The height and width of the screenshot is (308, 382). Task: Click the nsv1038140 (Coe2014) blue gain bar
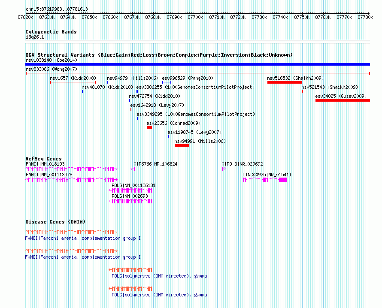[x=197, y=64]
